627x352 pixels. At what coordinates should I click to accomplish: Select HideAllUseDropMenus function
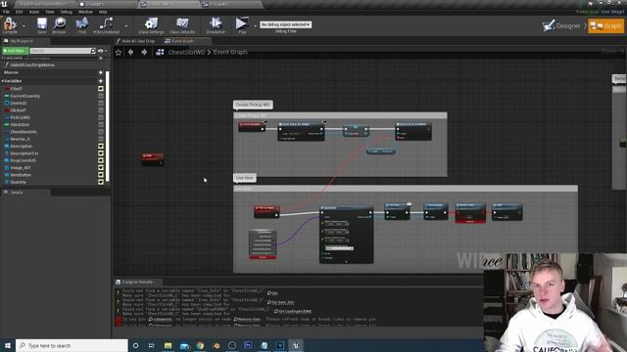coord(32,65)
